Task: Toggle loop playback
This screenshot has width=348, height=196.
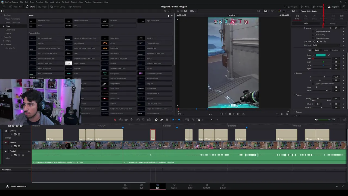Action: tap(244, 114)
